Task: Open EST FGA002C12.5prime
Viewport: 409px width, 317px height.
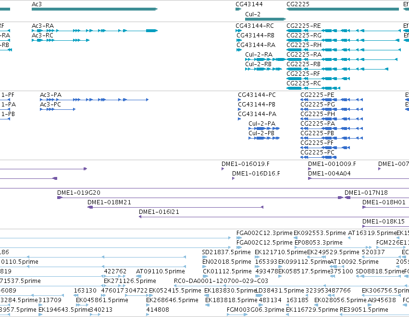Action: tap(239, 247)
